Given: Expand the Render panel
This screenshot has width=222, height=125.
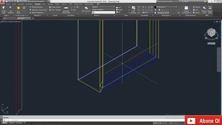Looking at the screenshot, I should [x=97, y=15].
